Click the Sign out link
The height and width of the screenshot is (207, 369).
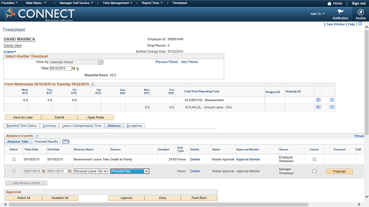pos(359,3)
